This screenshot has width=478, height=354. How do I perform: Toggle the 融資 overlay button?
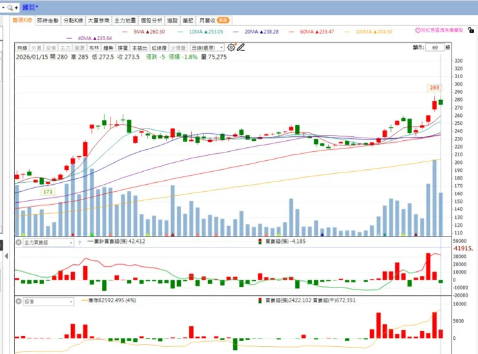[79, 48]
